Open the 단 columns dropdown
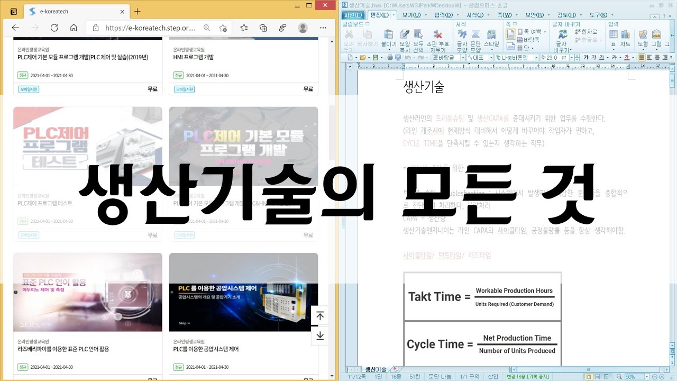This screenshot has width=677, height=381. pyautogui.click(x=526, y=48)
